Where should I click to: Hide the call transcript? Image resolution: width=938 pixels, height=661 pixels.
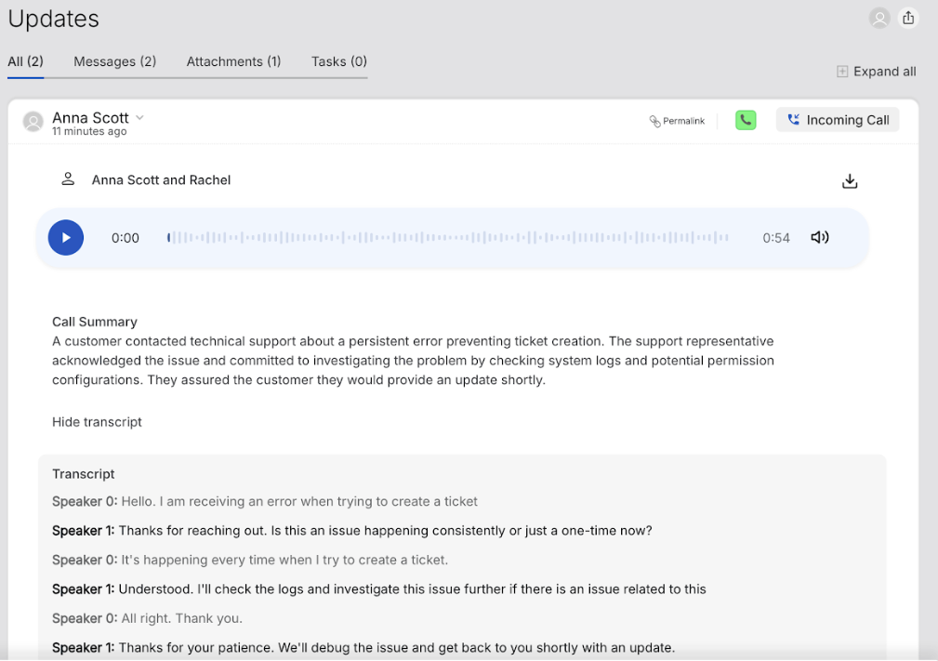point(97,422)
